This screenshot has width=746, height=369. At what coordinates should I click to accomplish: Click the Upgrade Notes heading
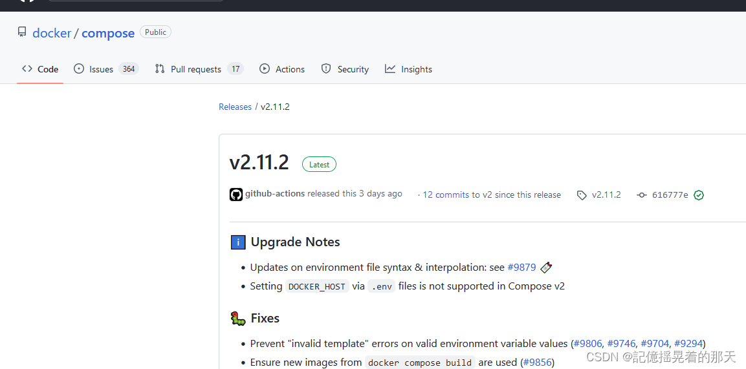tap(295, 242)
